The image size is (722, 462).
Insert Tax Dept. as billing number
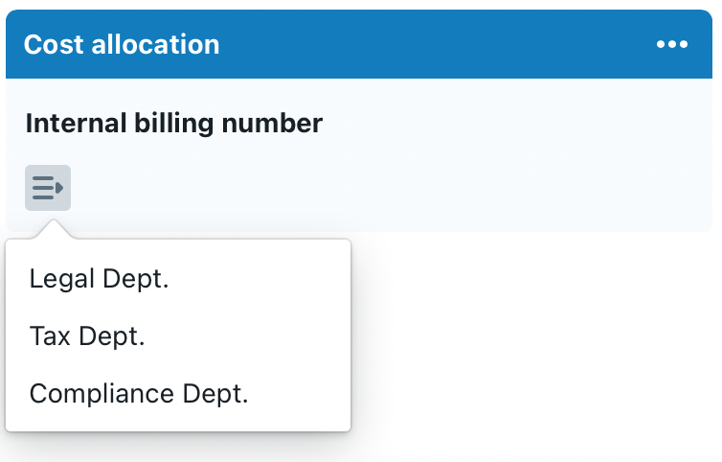pyautogui.click(x=87, y=336)
